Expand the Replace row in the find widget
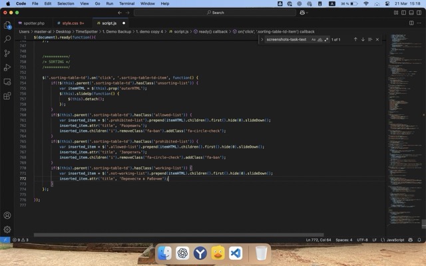The width and height of the screenshot is (426, 266). point(263,40)
